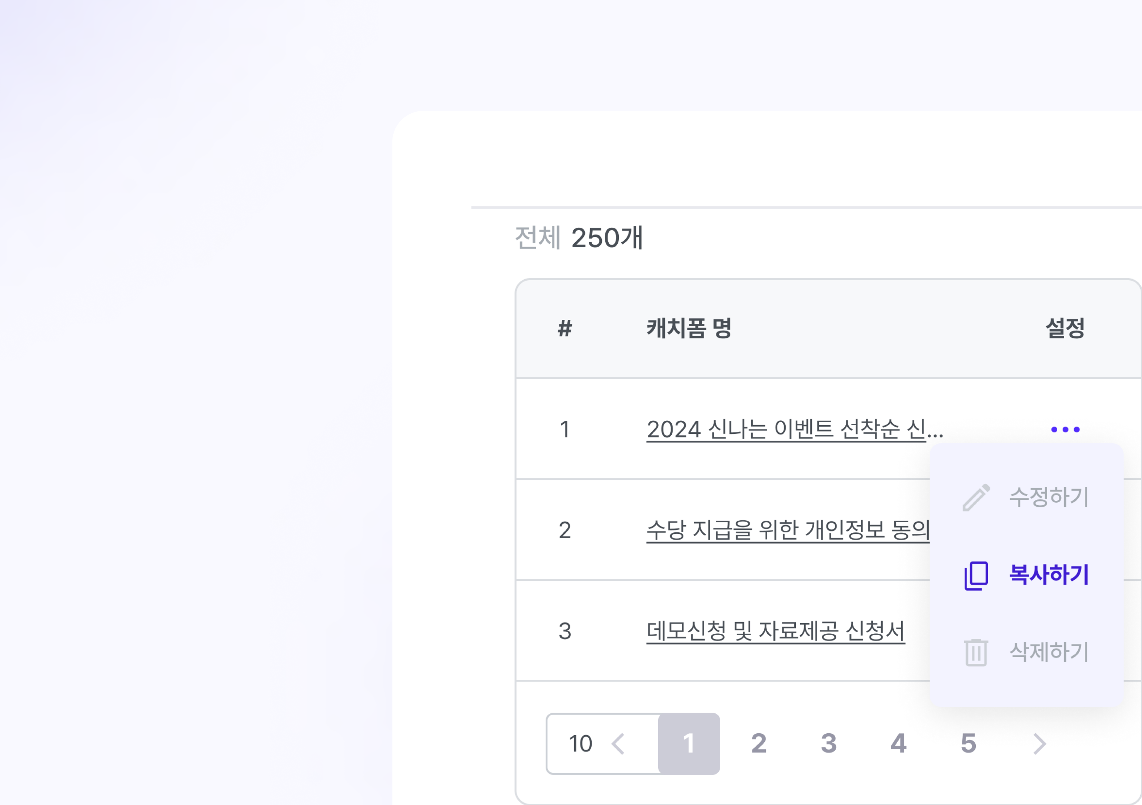Open the 2024 신나는 이벤트 선착순 form link

click(x=795, y=429)
